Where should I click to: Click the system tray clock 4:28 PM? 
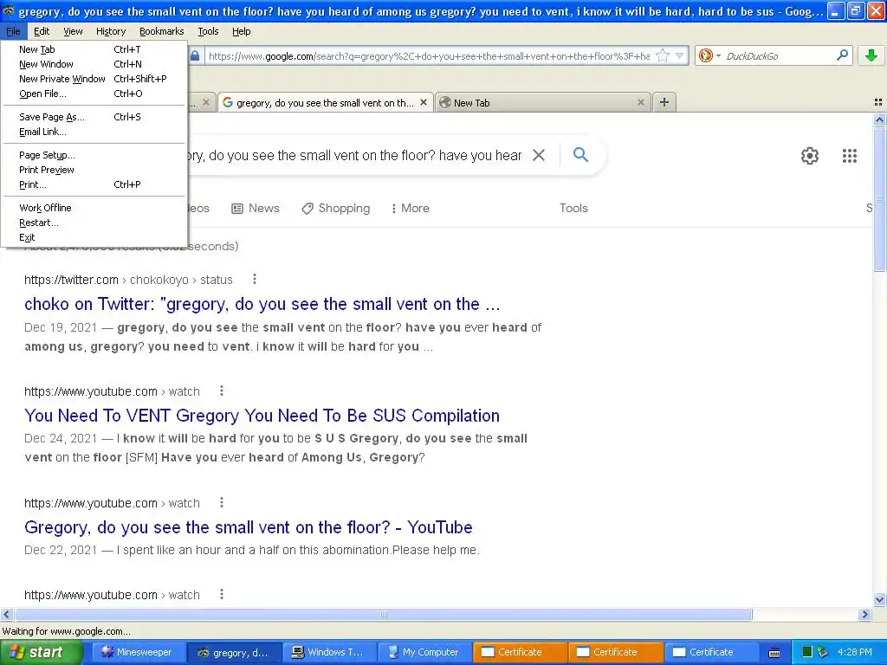coord(854,652)
